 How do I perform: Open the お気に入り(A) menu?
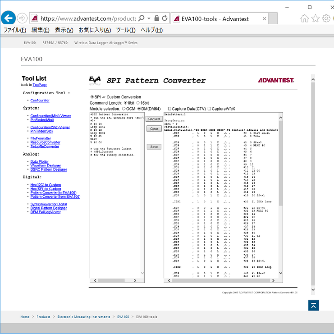click(95, 30)
